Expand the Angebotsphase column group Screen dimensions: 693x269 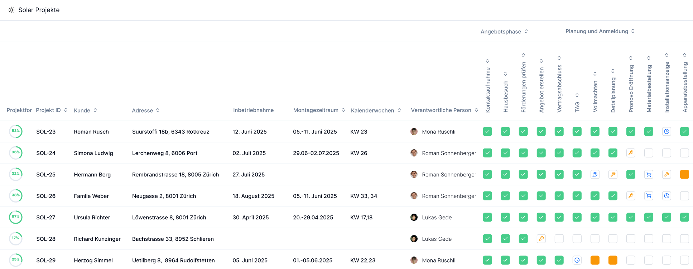click(526, 31)
